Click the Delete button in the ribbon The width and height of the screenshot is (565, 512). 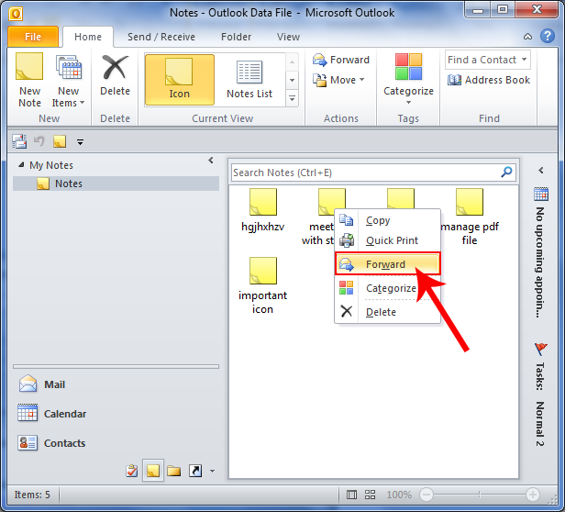pos(115,75)
